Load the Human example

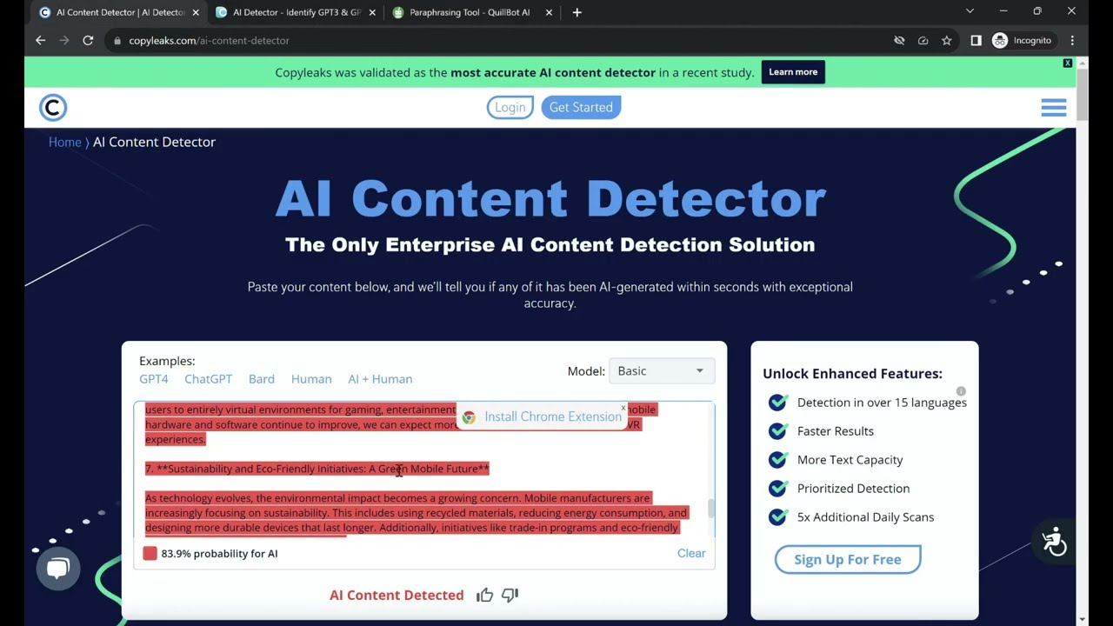[x=311, y=379]
